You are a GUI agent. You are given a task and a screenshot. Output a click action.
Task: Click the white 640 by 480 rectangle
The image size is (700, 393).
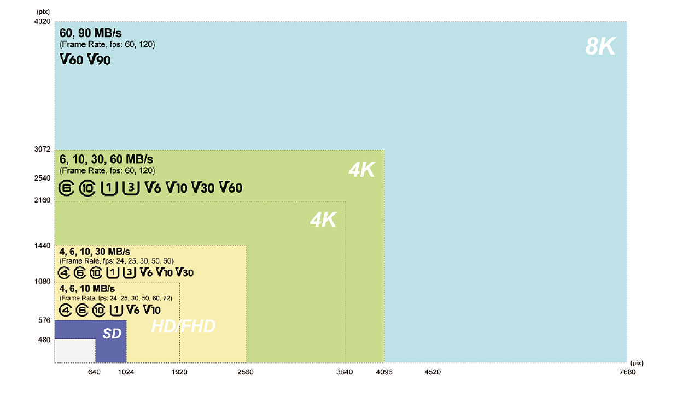[x=75, y=350]
